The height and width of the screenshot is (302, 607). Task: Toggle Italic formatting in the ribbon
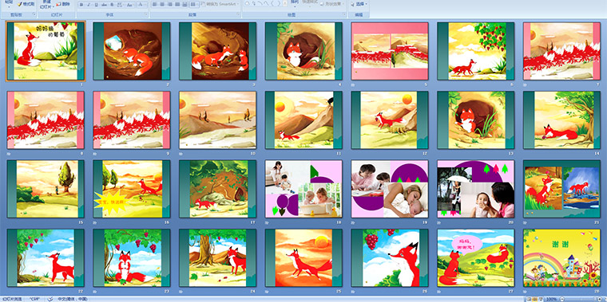click(89, 5)
